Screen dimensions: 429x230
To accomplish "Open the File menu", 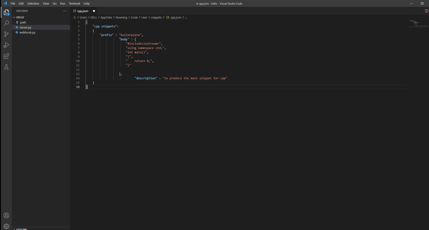I will [x=13, y=3].
